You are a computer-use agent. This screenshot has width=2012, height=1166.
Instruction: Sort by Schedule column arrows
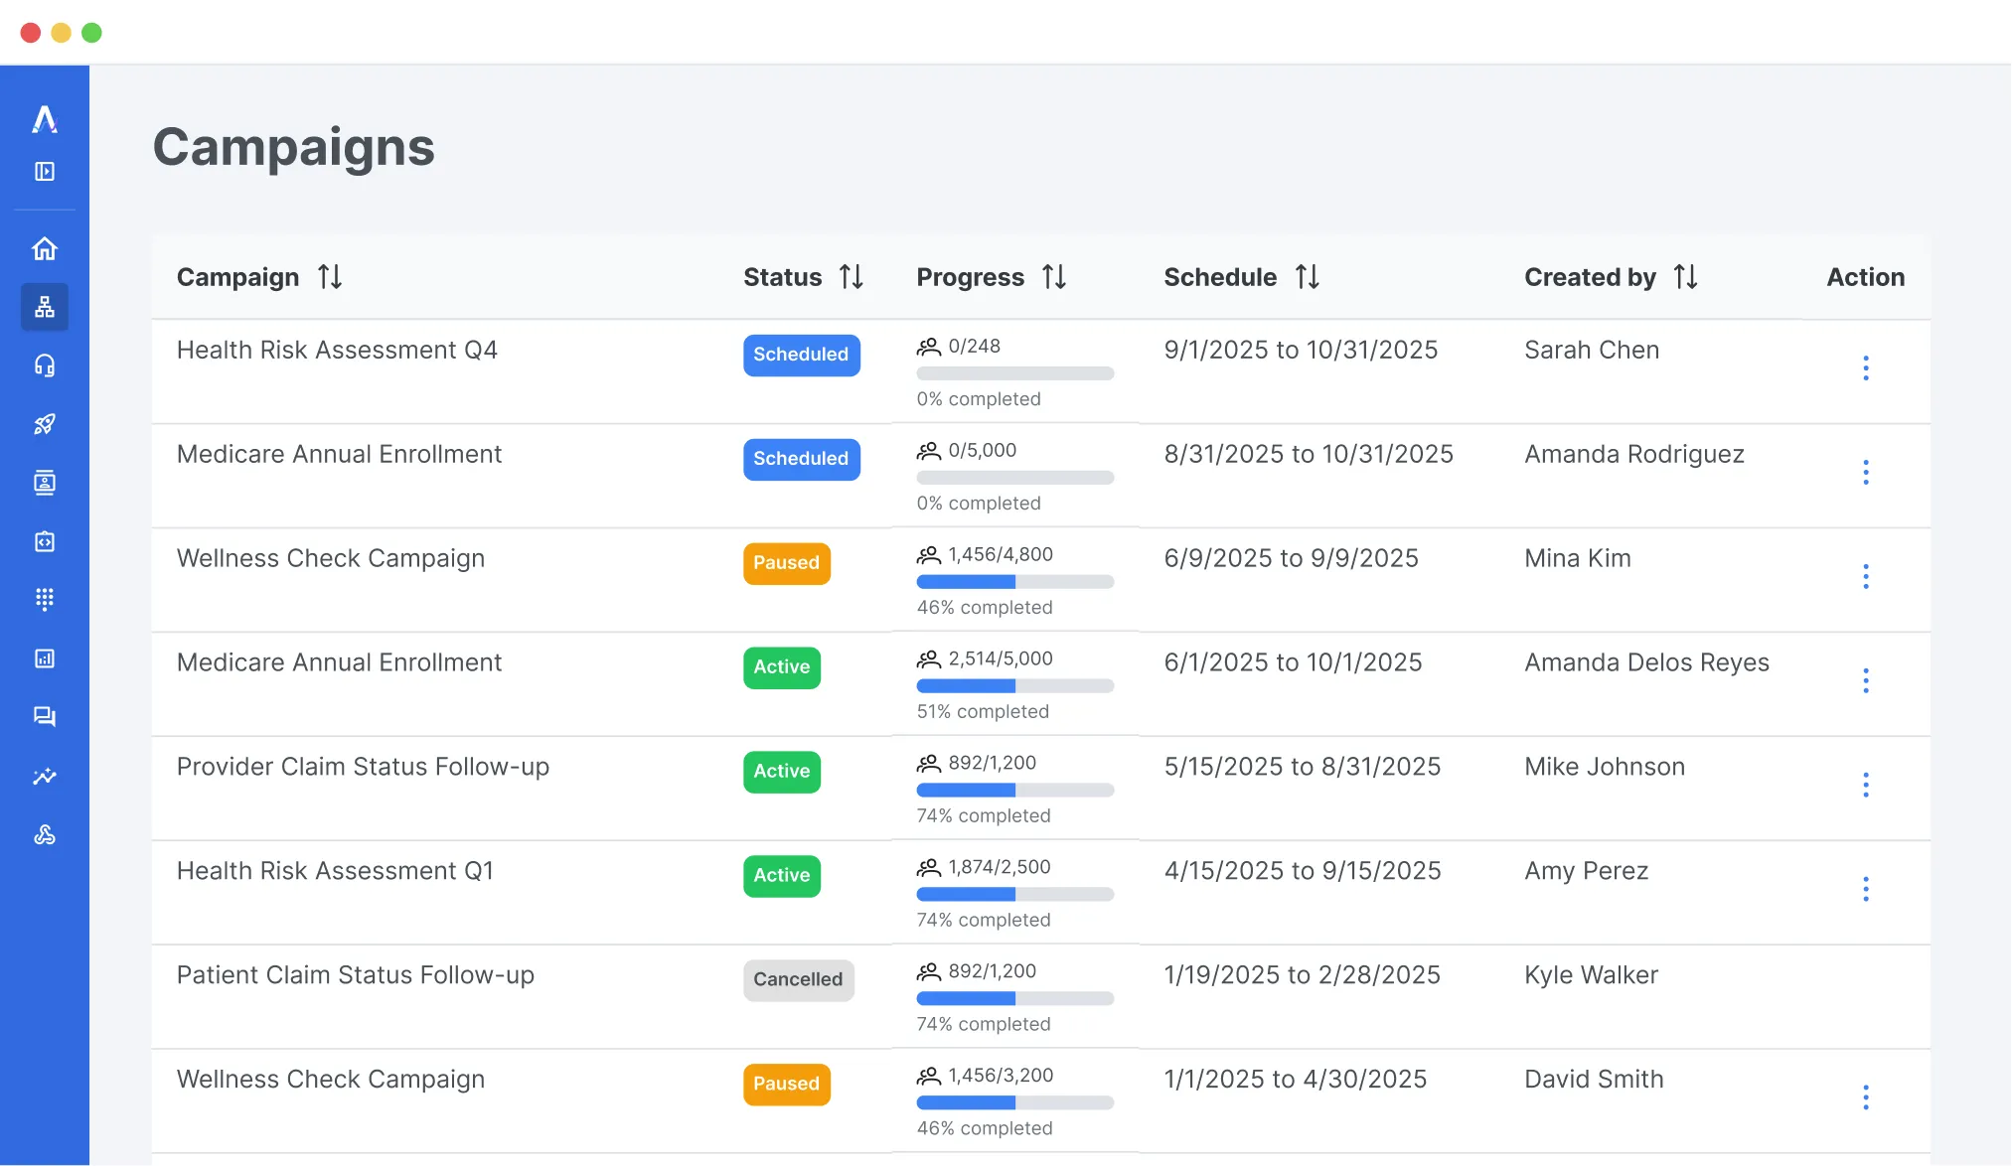tap(1308, 277)
